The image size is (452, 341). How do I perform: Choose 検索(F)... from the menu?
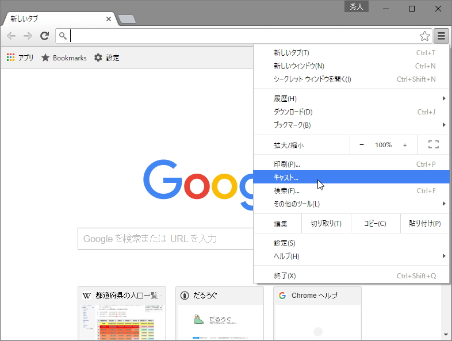[x=351, y=190]
